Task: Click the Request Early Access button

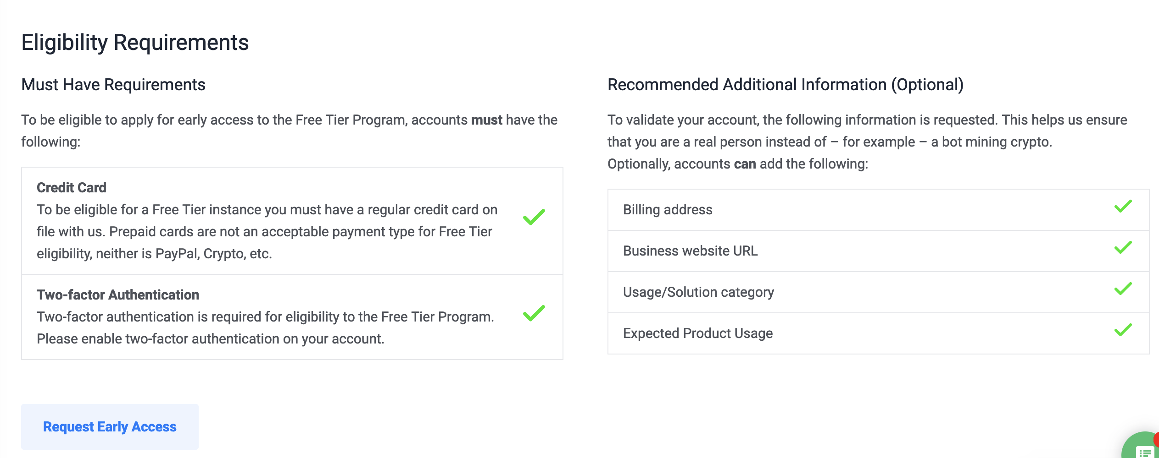Action: [110, 426]
